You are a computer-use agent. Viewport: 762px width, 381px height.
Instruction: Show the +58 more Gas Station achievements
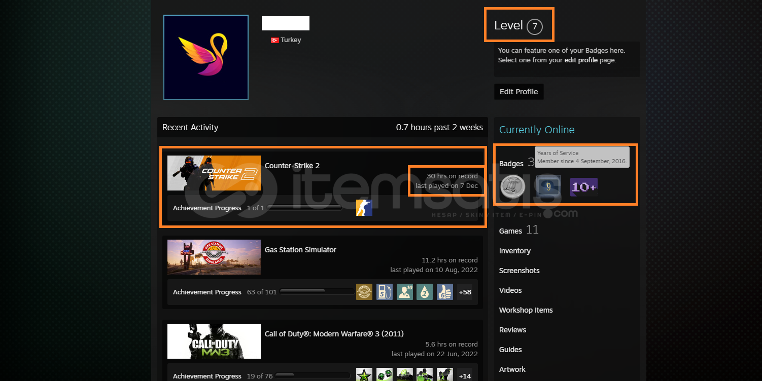(465, 292)
